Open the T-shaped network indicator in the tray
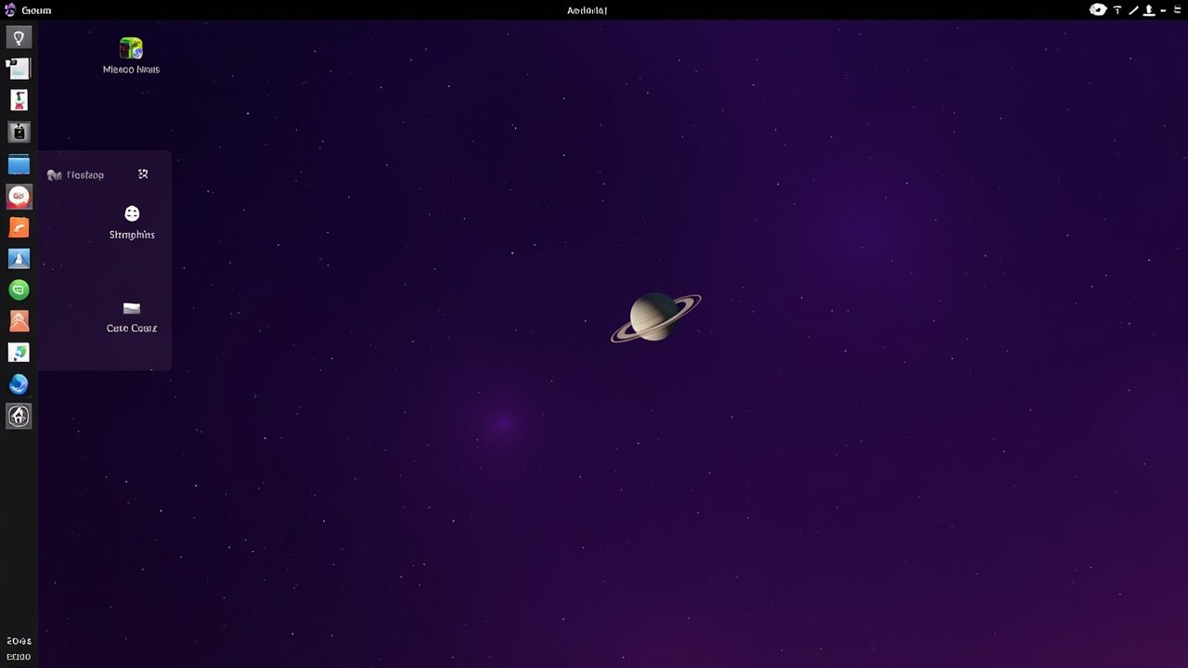This screenshot has height=668, width=1188. (x=1117, y=10)
